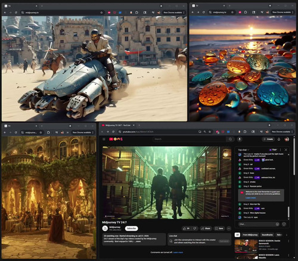The width and height of the screenshot is (298, 261).
Task: Open YouTube notifications bell
Action: [279, 139]
